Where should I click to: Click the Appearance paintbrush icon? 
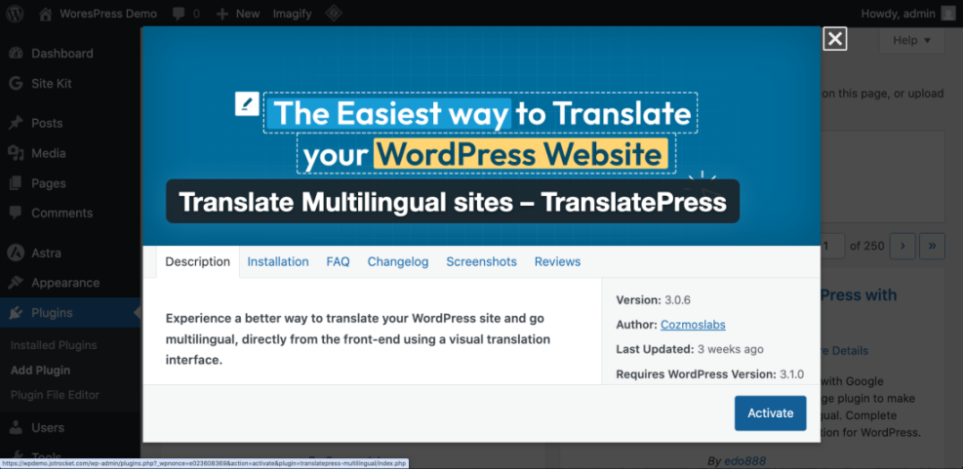click(x=16, y=283)
